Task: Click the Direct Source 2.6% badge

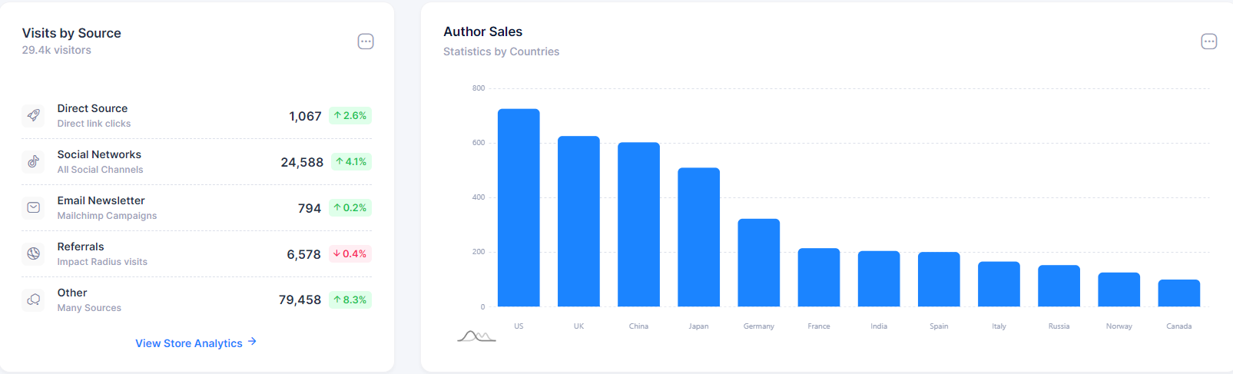Action: click(x=350, y=115)
